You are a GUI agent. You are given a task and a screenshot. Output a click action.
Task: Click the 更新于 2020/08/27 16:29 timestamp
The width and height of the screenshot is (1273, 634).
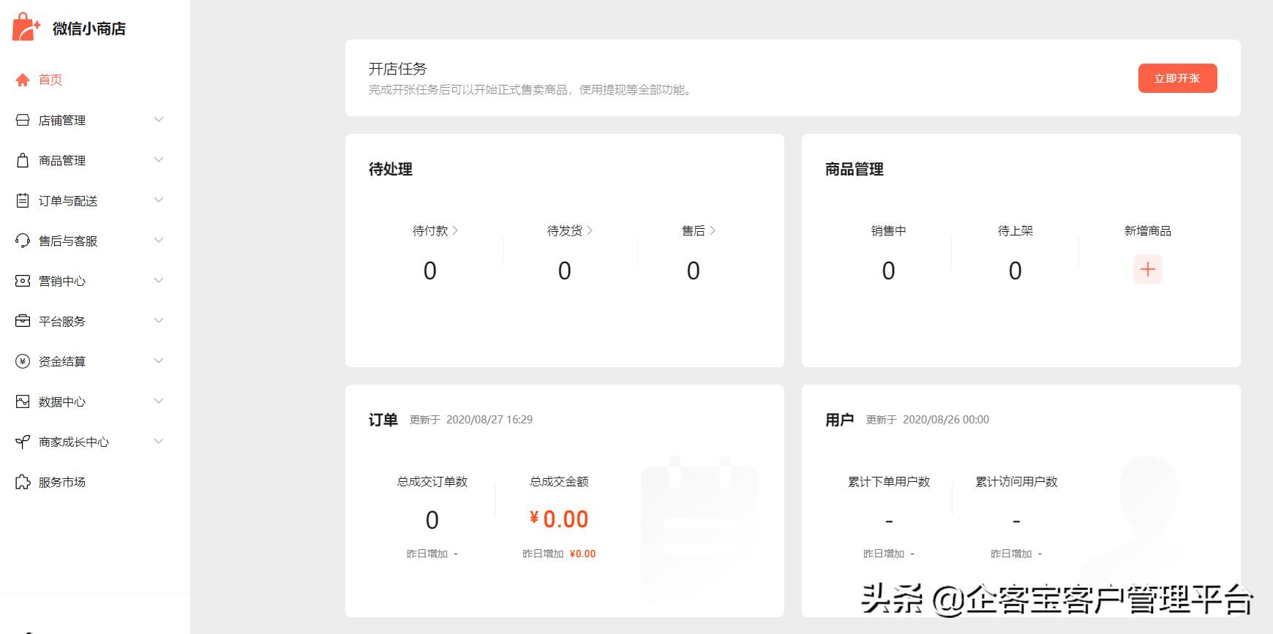point(471,420)
